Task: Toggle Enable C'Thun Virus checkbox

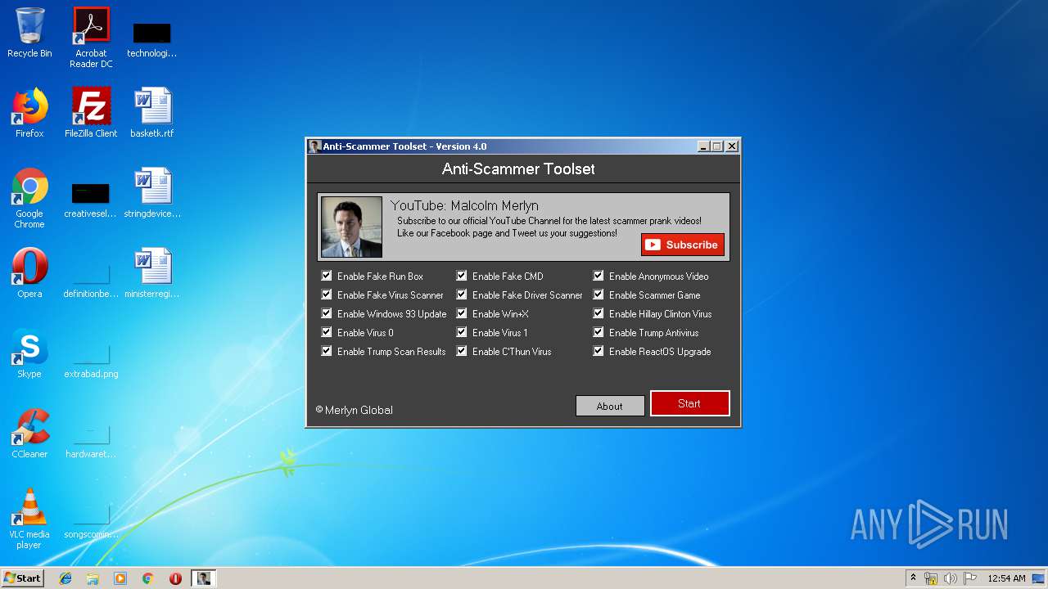Action: pyautogui.click(x=462, y=351)
